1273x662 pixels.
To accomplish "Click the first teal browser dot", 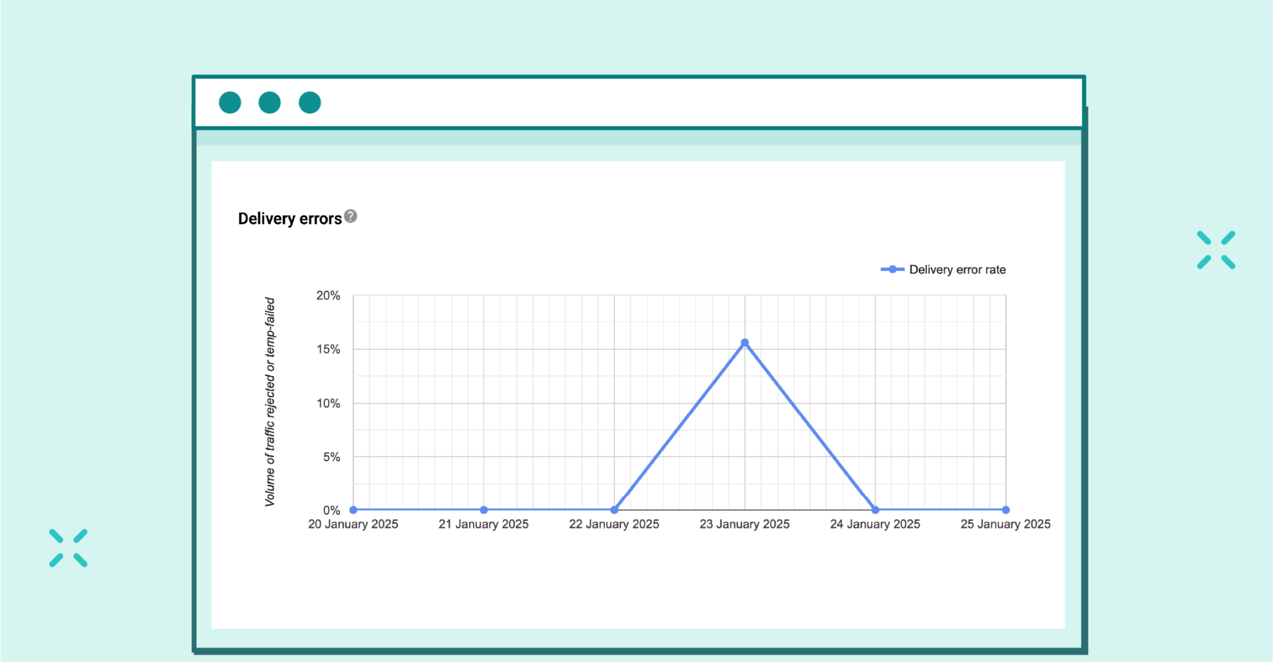I will click(x=229, y=102).
